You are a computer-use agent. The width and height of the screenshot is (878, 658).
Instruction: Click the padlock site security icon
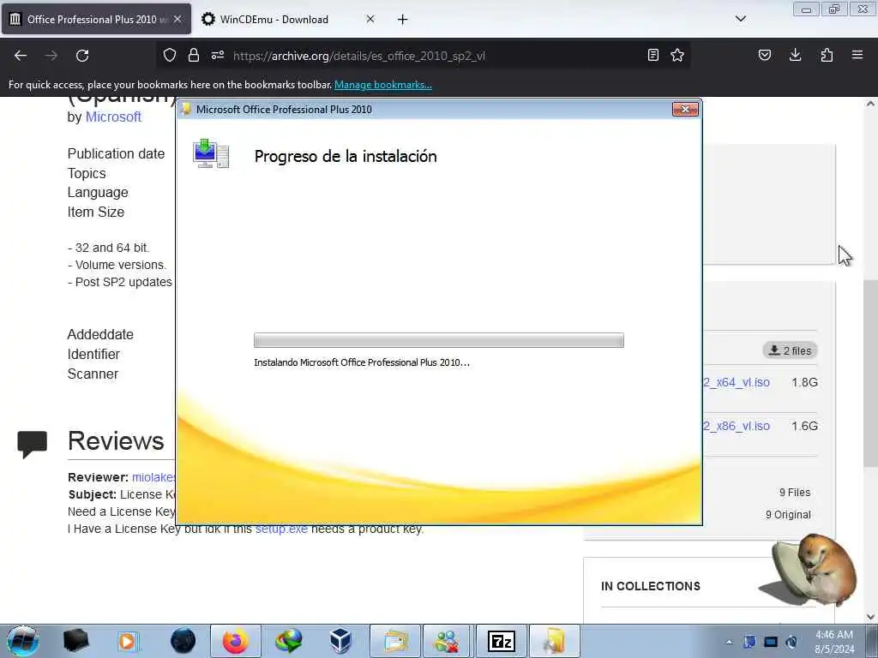[x=194, y=55]
